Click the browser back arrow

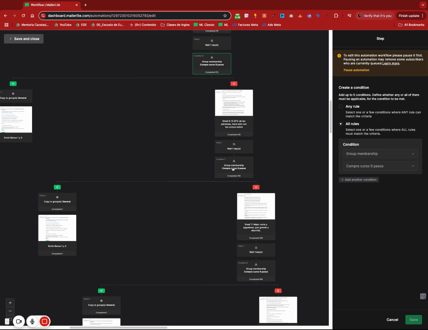pos(5,16)
